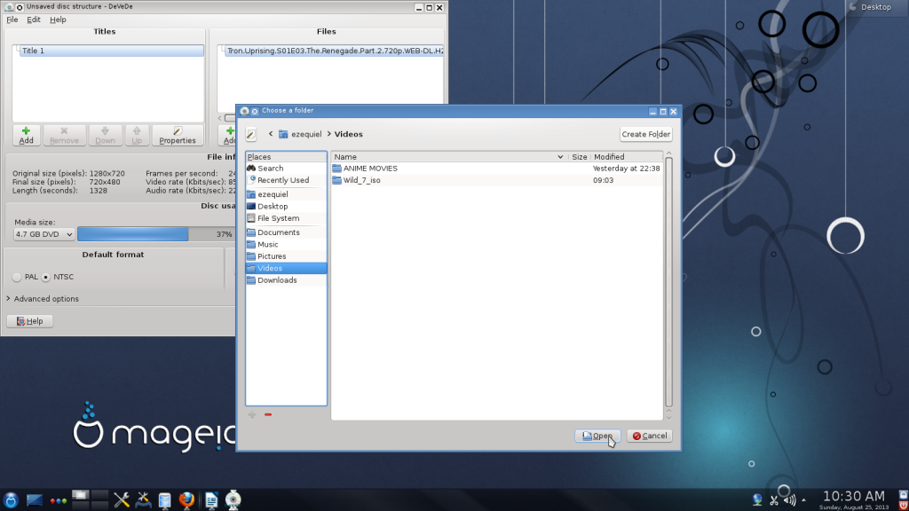Launch Firefox from the taskbar
Viewport: 909px width, 511px height.
click(x=186, y=500)
